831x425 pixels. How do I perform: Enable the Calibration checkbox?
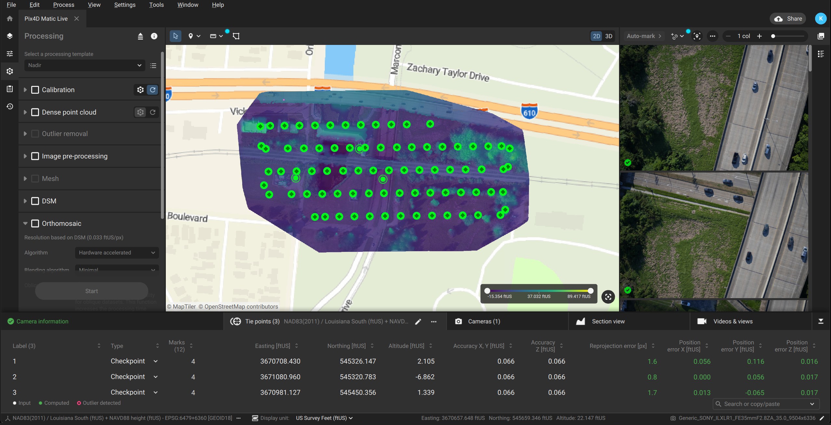coord(35,90)
